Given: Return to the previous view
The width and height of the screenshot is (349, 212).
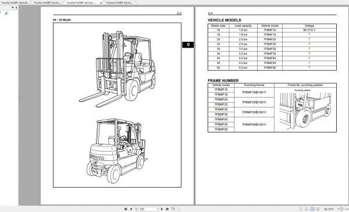Looking at the screenshot, I should 173,209.
